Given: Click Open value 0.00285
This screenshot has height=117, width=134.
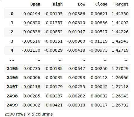Looking at the screenshot, I should (32, 96).
